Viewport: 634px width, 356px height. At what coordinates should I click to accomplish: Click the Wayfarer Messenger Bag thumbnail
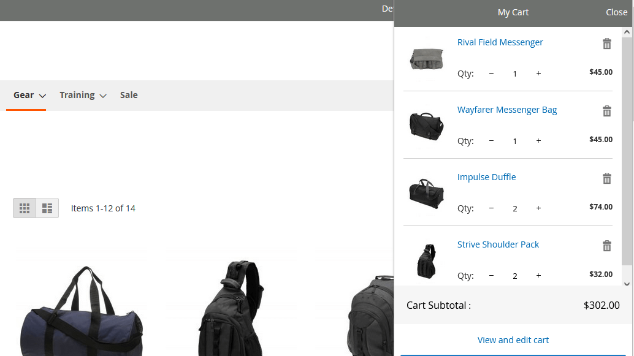426,126
